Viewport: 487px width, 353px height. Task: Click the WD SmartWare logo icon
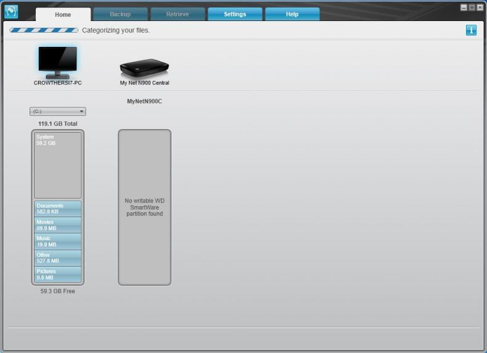pos(11,12)
